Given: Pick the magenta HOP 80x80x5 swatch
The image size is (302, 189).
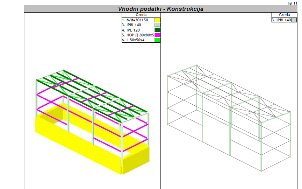Looking at the screenshot, I should [157, 35].
